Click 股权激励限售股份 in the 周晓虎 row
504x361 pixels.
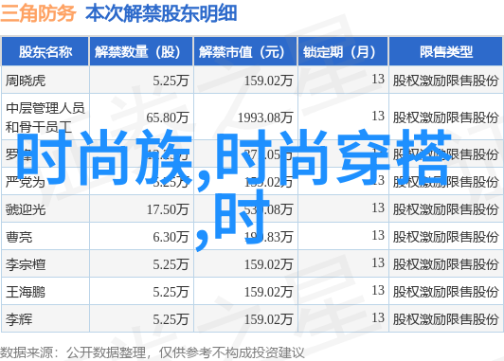[x=445, y=81]
